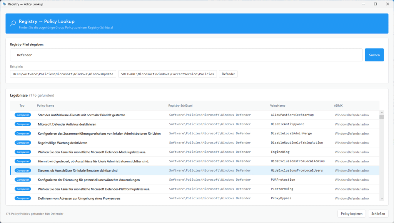Click the DisableRoutinelyTakingAction value name
This screenshot has width=394, height=223.
[297, 142]
